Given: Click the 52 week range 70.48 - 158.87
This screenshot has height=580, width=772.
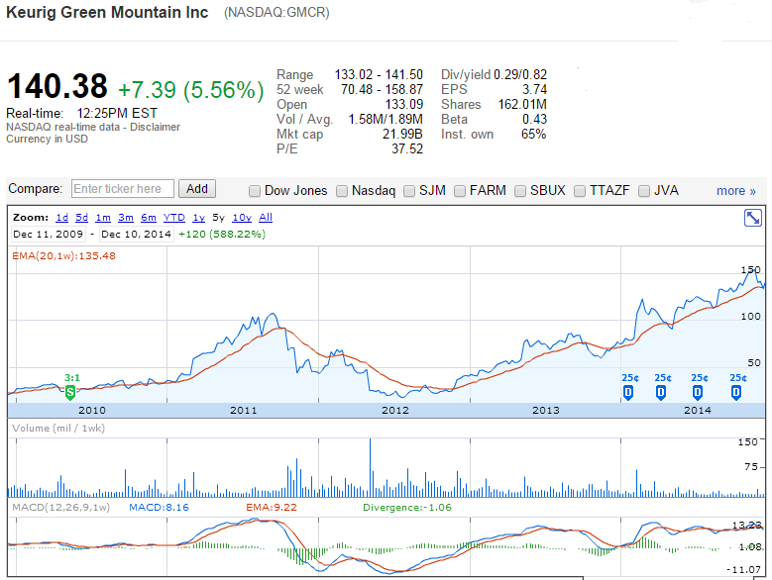Looking at the screenshot, I should point(383,89).
